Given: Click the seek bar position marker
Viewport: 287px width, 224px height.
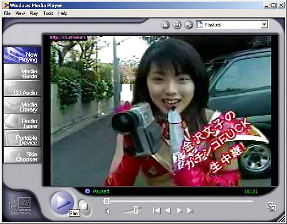Looking at the screenshot, I should (107, 201).
